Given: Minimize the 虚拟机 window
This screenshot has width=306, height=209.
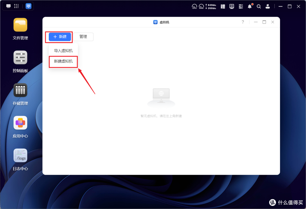Looking at the screenshot, I should click(x=256, y=22).
